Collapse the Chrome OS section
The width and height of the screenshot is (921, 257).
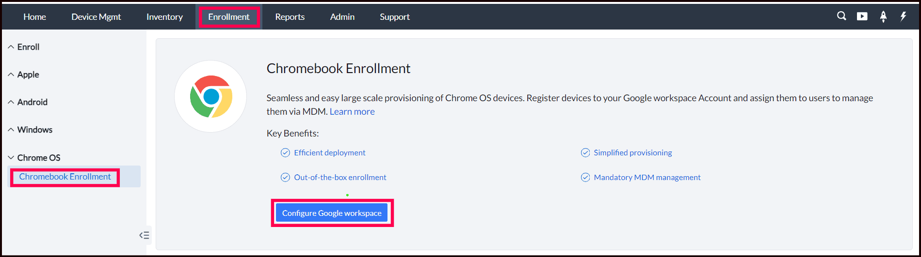[38, 158]
